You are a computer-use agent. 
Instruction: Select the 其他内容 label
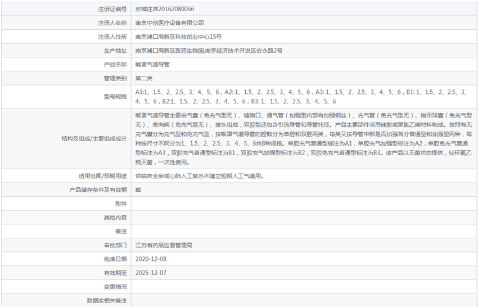[115, 218]
